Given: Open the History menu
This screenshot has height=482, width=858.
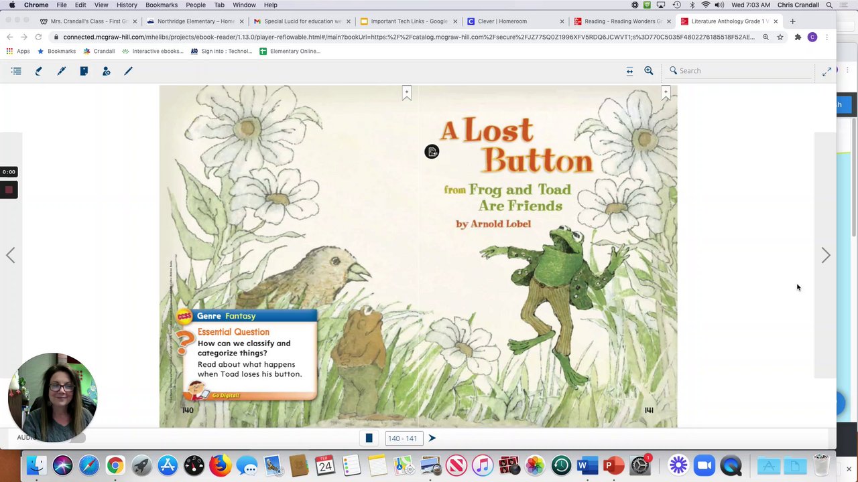Looking at the screenshot, I should click(x=127, y=5).
